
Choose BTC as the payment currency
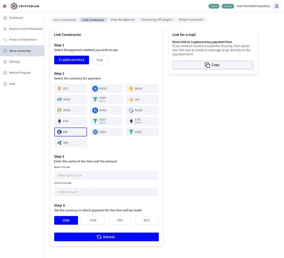(70, 88)
